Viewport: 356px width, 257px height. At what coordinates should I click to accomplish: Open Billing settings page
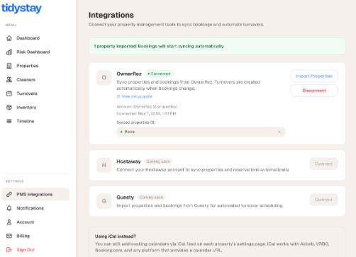point(35,236)
